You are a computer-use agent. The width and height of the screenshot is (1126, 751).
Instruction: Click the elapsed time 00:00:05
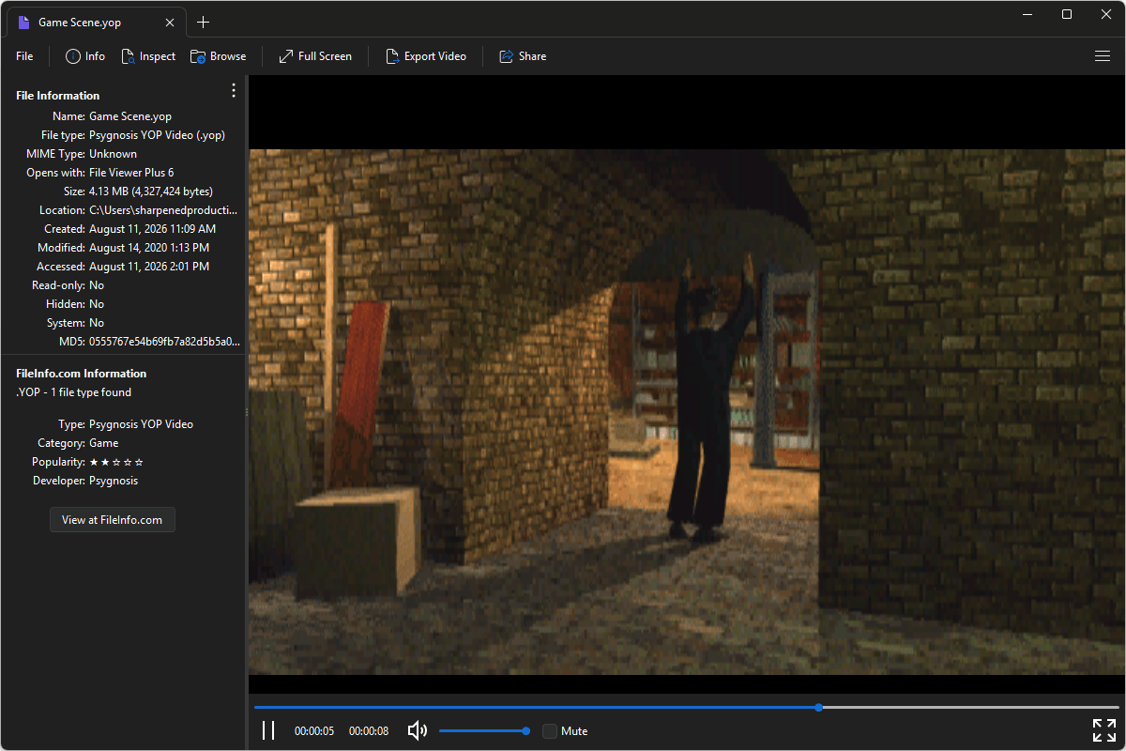tap(314, 731)
